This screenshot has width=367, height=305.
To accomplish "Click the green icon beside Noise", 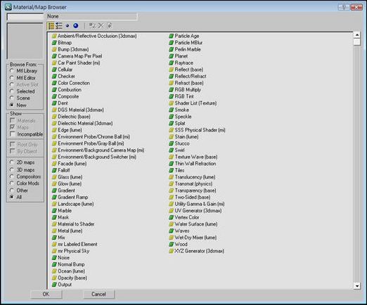I will (x=54, y=258).
